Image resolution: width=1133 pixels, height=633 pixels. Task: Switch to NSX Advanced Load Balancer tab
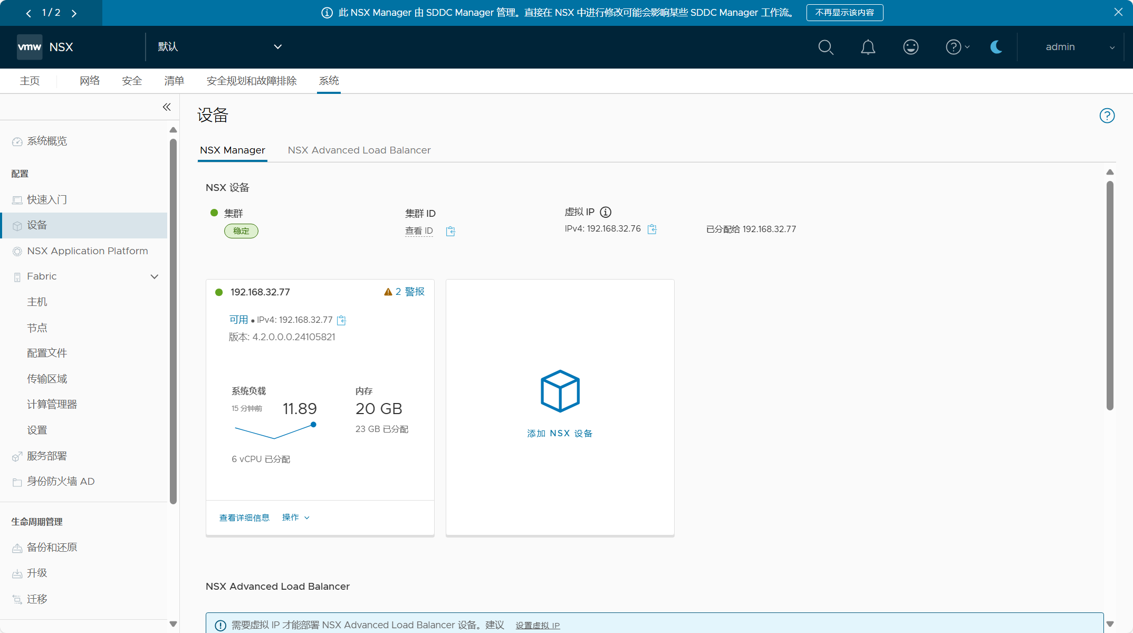click(x=359, y=150)
